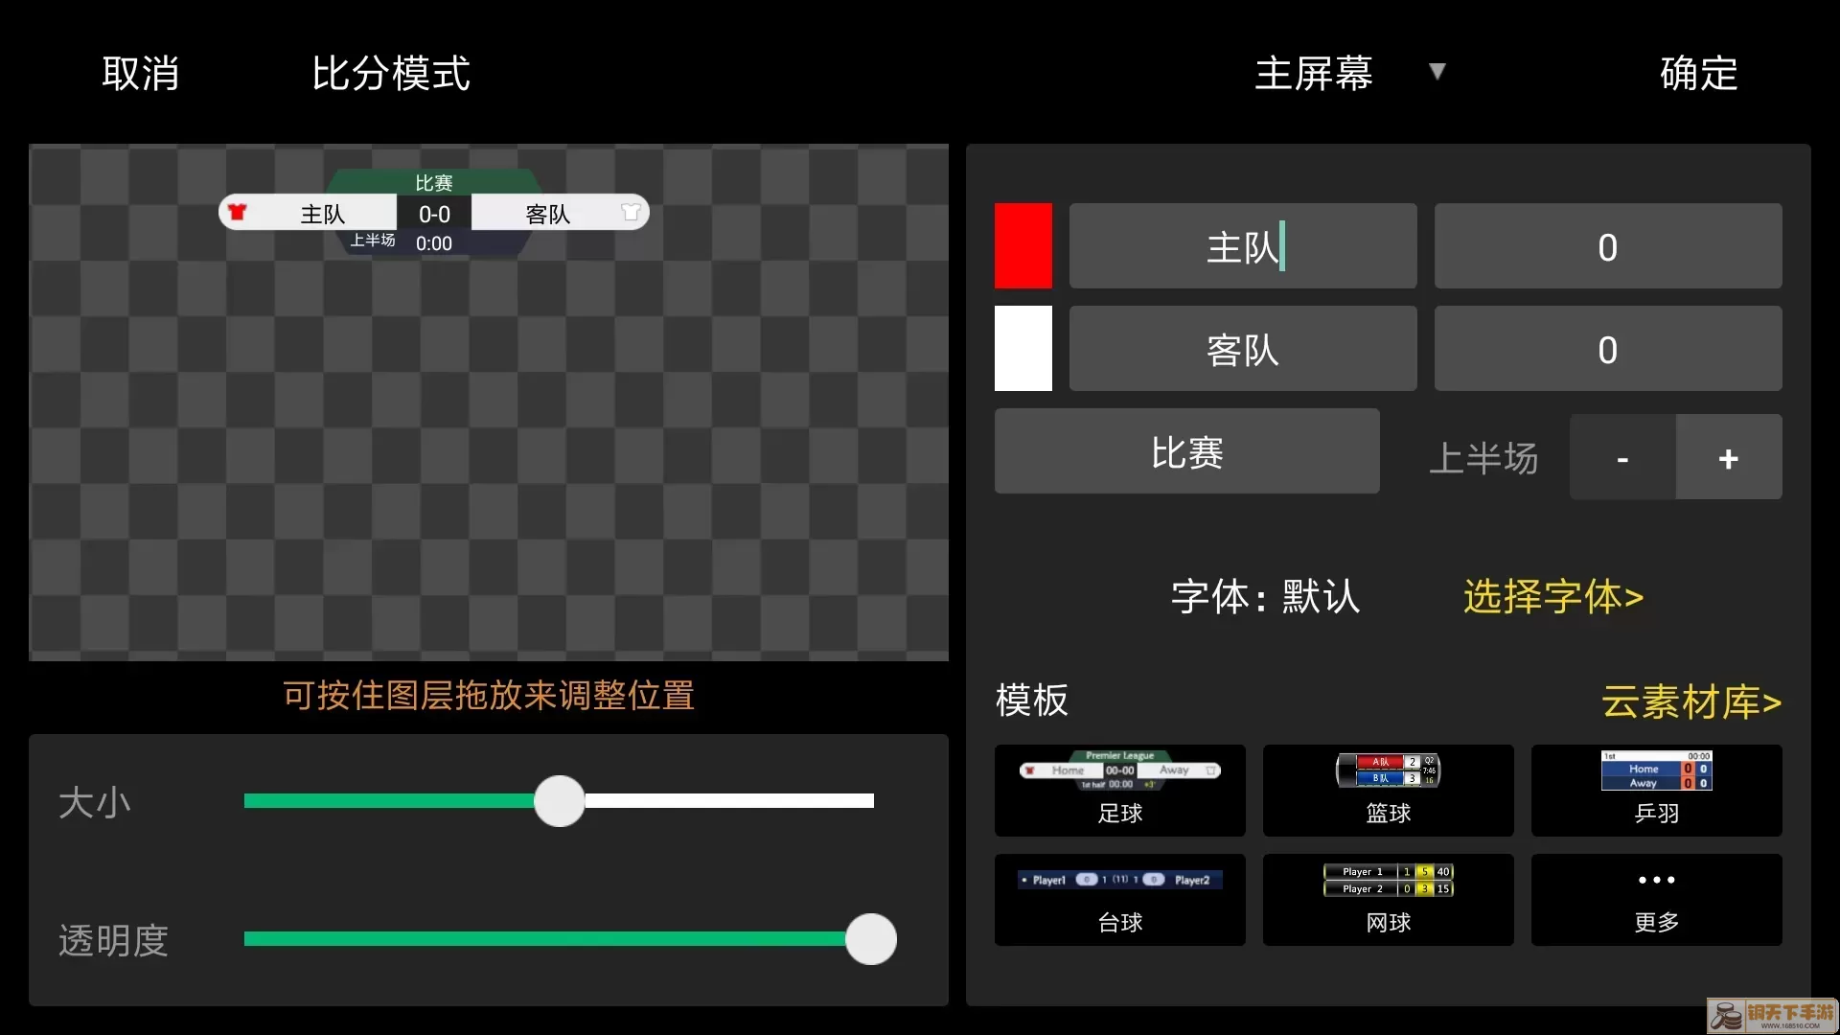Select the 主屏幕 screen selector text
Screen dimensions: 1840x1035
1314,74
